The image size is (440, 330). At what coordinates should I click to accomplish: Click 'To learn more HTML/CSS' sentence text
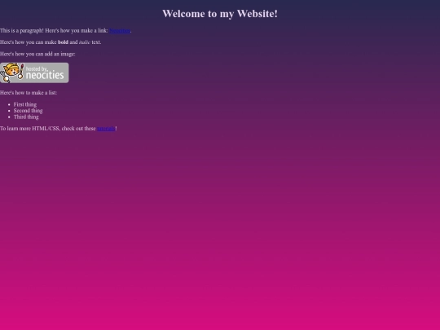(59, 129)
